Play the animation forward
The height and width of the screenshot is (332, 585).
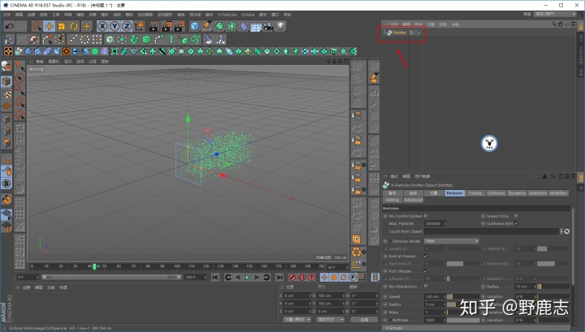click(x=247, y=278)
